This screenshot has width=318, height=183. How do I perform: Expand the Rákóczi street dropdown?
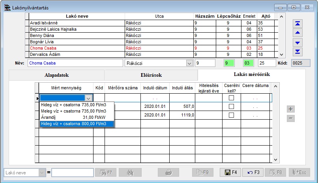click(189, 63)
